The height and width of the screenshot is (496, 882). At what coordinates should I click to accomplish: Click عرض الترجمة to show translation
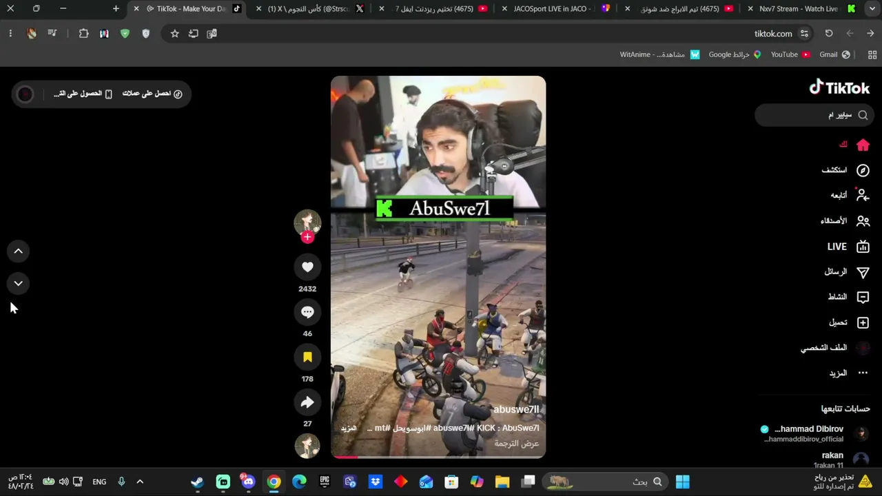pyautogui.click(x=517, y=444)
